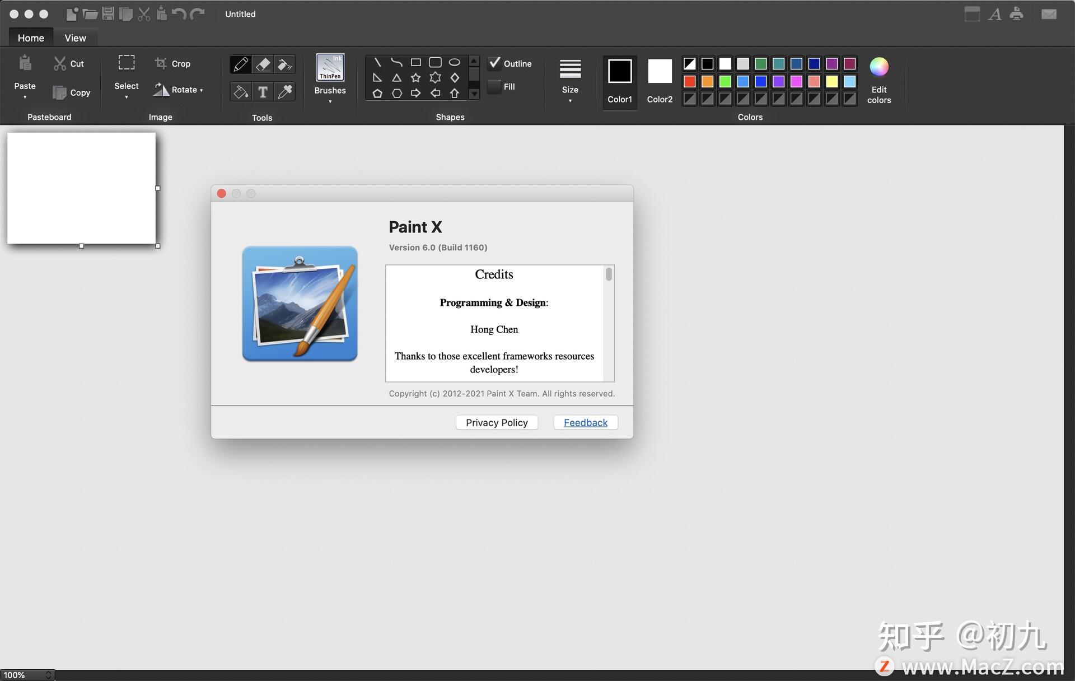Activate the Color2 selector

tap(660, 82)
